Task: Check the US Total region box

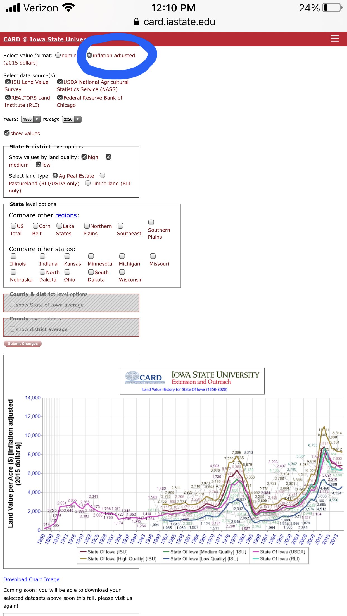Action: pos(13,225)
